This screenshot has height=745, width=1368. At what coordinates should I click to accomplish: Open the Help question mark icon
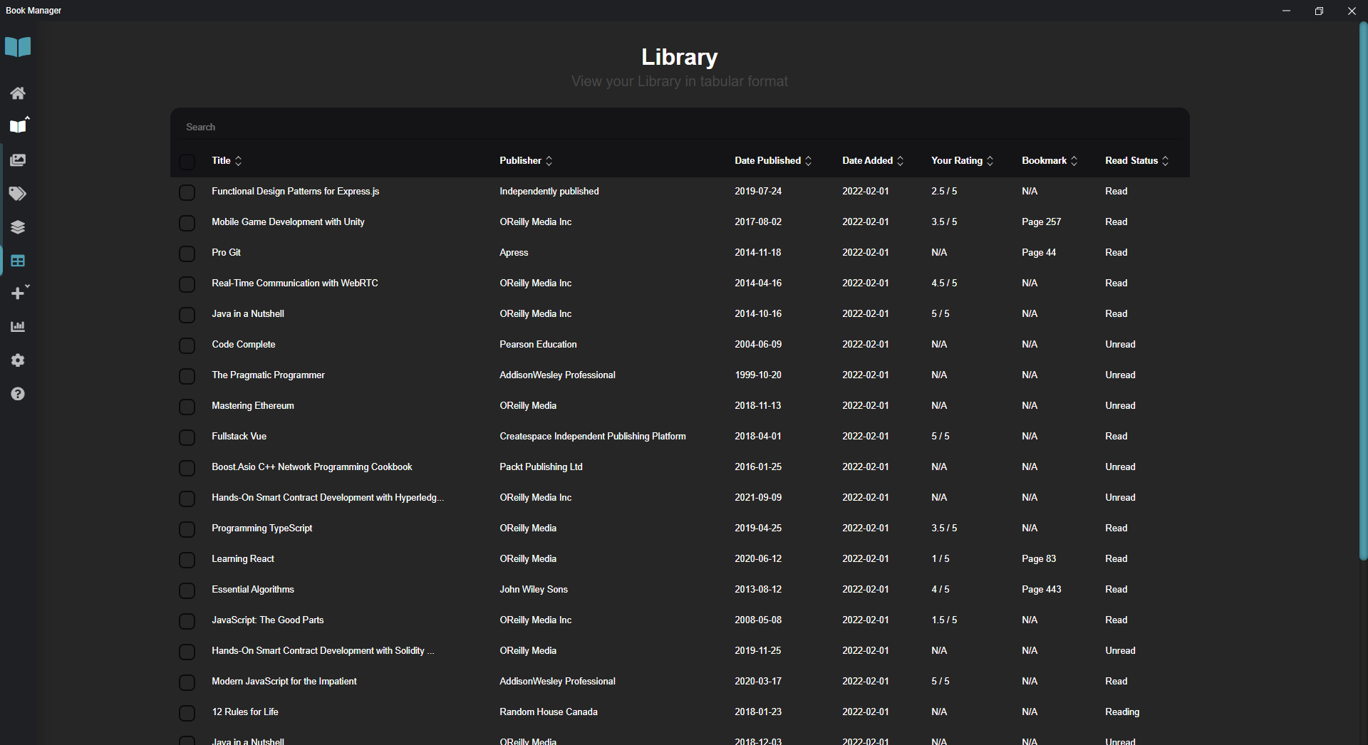coord(18,394)
